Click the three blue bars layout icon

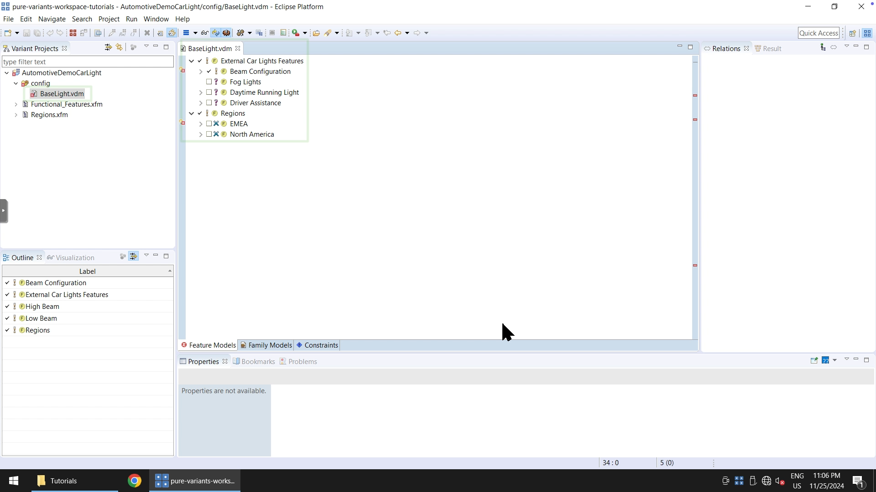point(186,33)
